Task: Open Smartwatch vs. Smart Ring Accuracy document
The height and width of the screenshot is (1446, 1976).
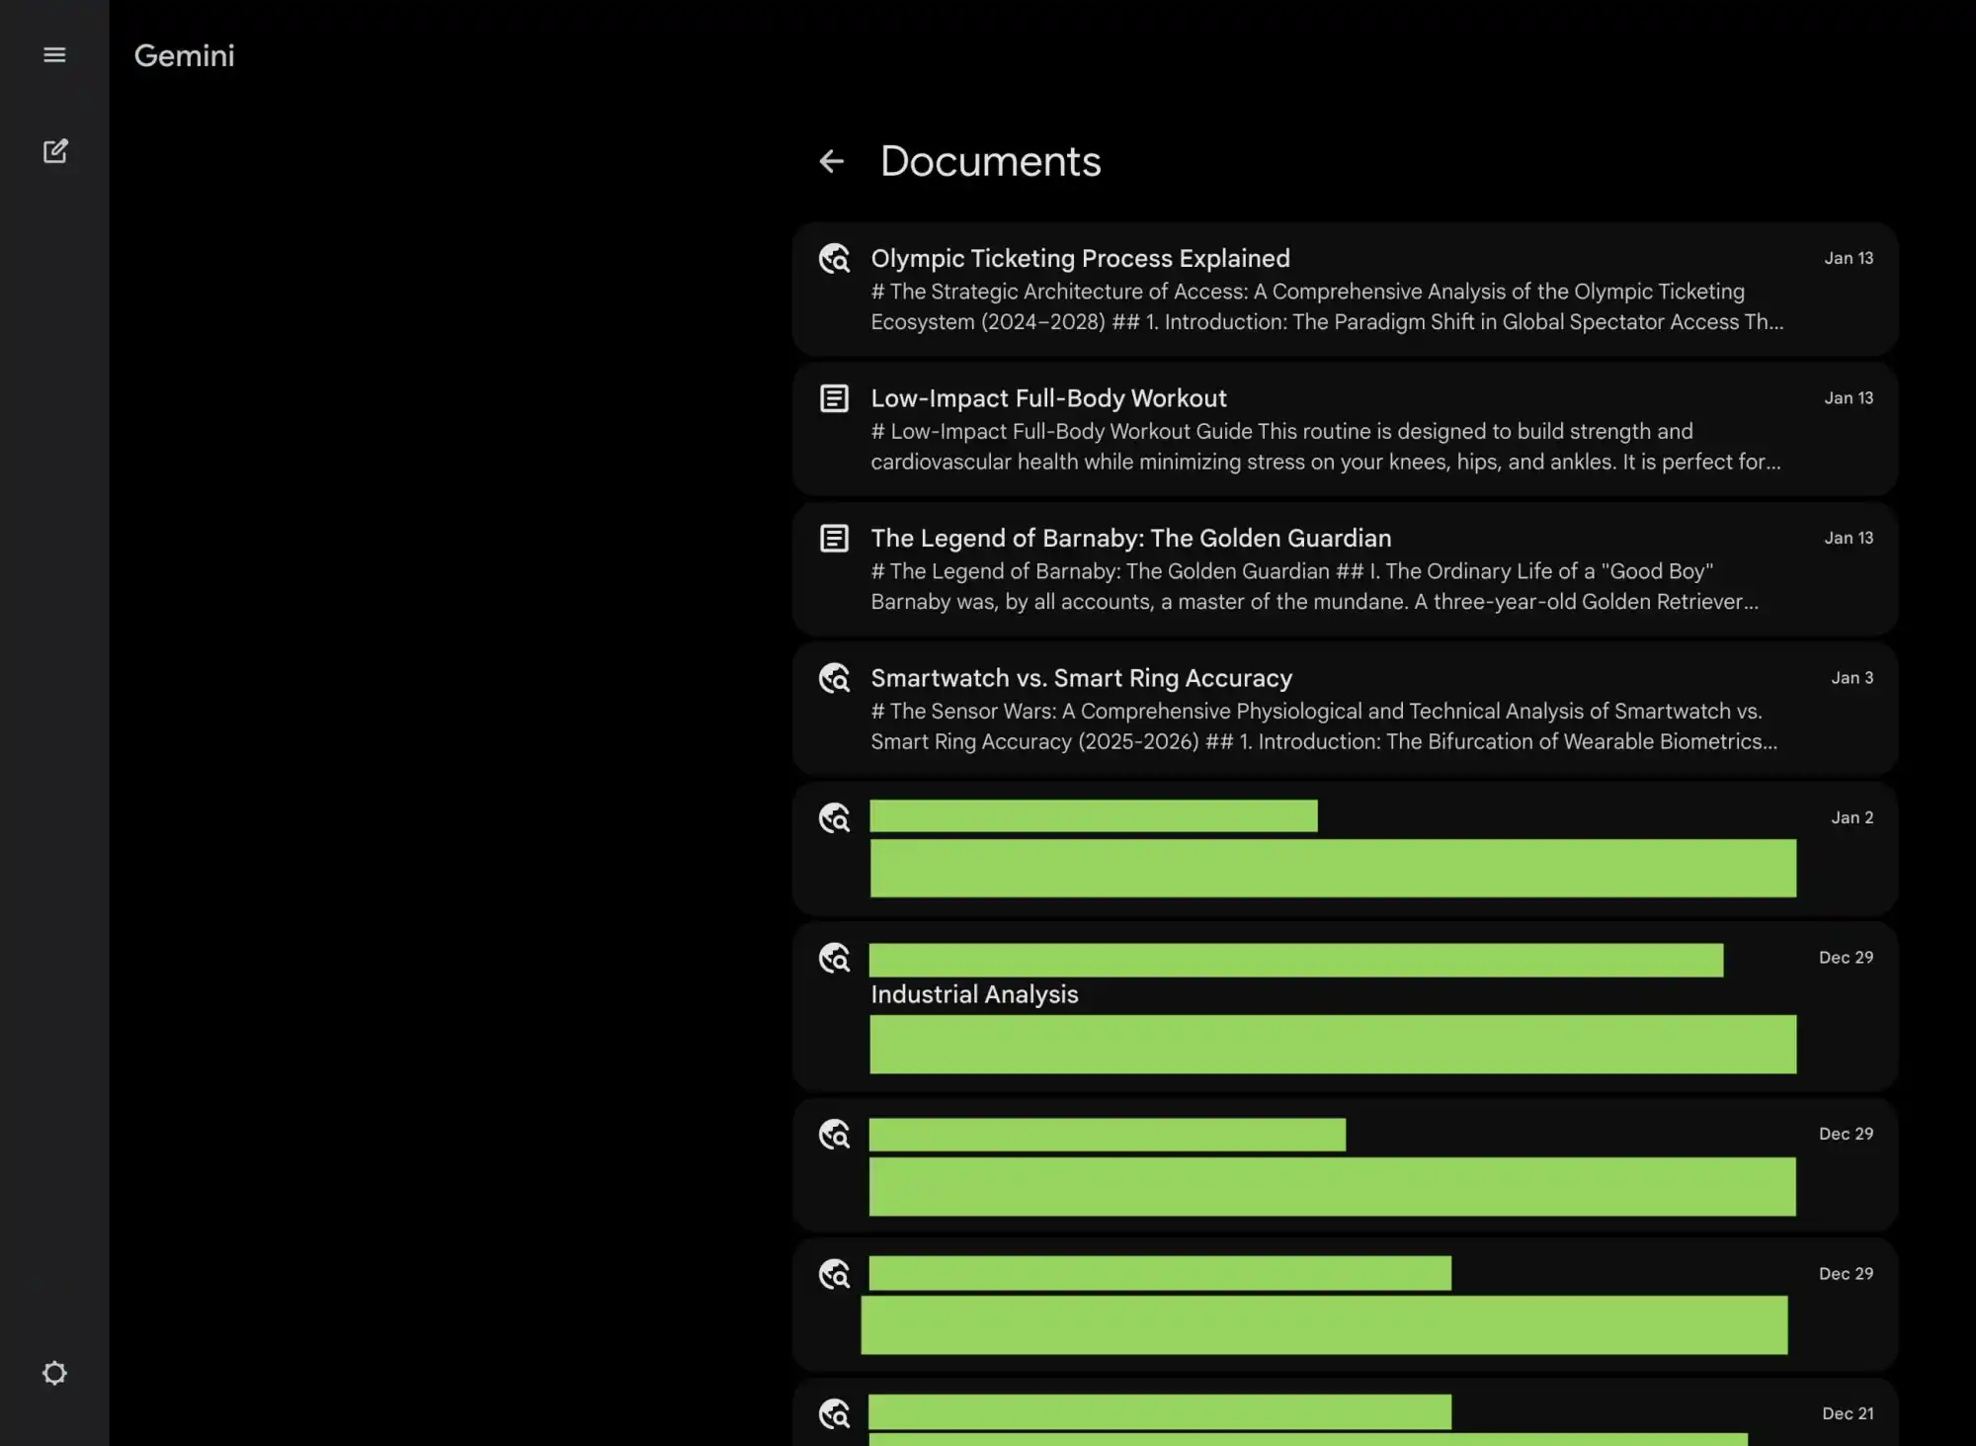Action: click(x=1081, y=679)
